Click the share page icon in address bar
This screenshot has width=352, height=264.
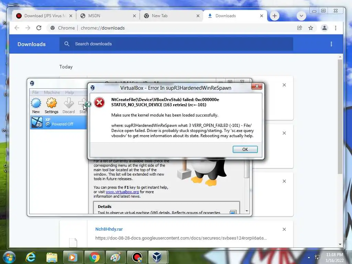[299, 28]
